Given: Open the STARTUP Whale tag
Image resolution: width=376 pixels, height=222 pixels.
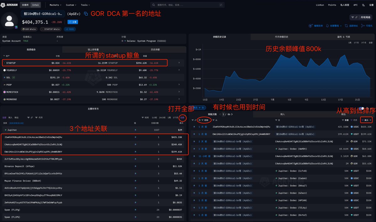Looking at the screenshot, I should [x=51, y=29].
